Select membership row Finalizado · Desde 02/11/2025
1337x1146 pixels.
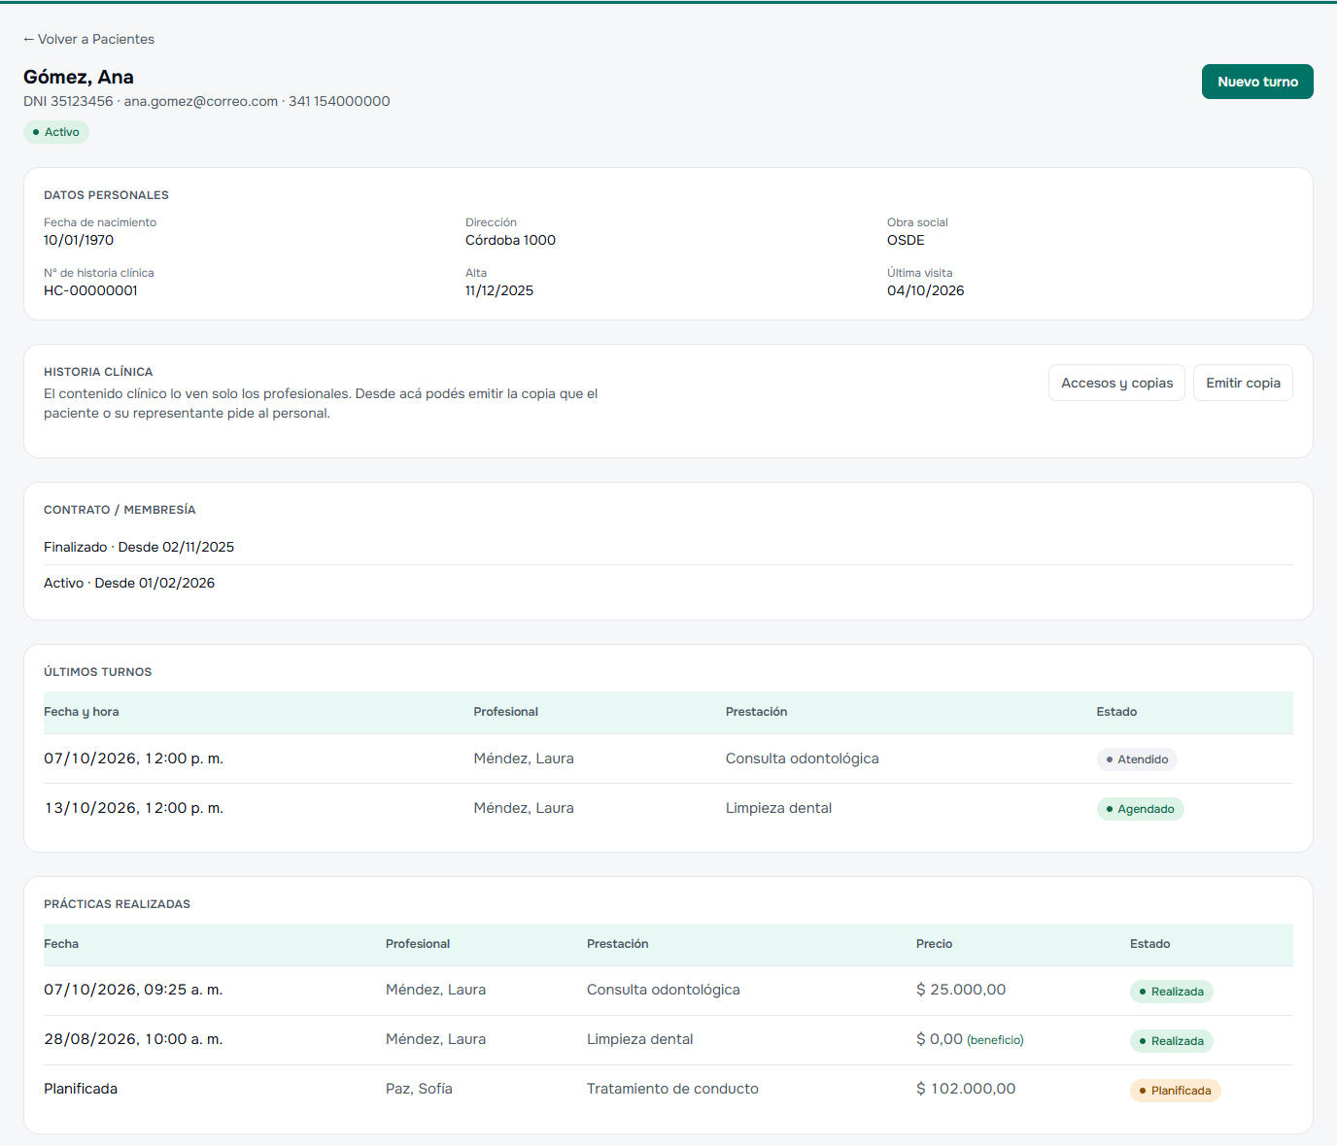click(668, 547)
